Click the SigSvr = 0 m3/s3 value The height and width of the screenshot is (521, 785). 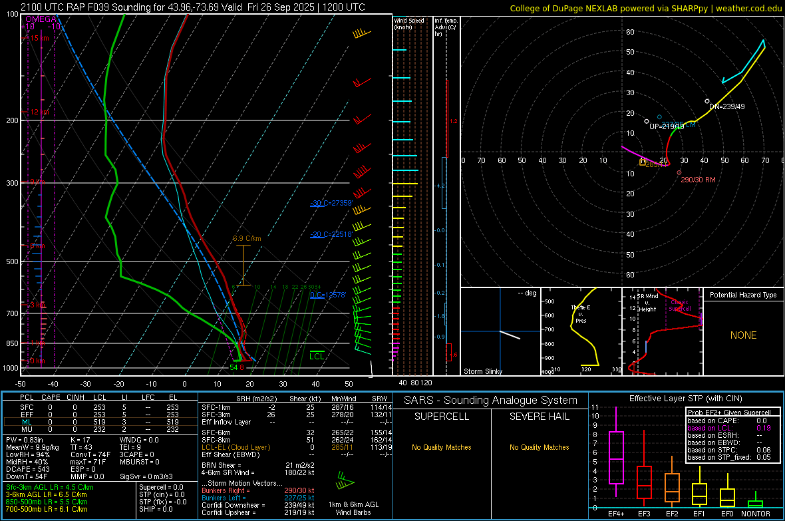146,476
